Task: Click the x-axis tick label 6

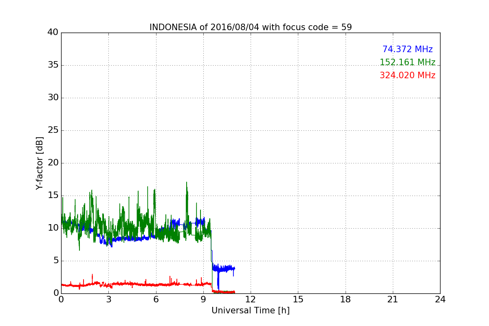Action: tap(156, 300)
